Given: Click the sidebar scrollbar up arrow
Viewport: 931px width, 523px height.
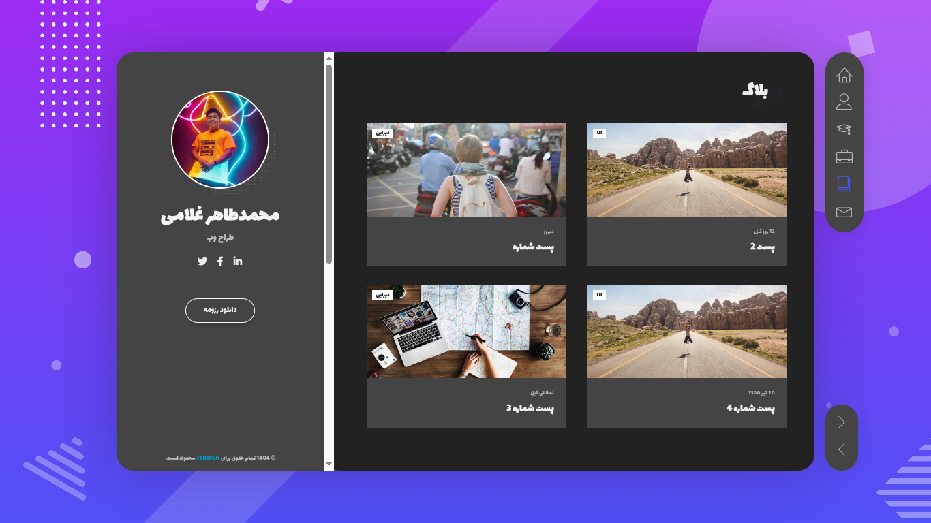Looking at the screenshot, I should (329, 58).
